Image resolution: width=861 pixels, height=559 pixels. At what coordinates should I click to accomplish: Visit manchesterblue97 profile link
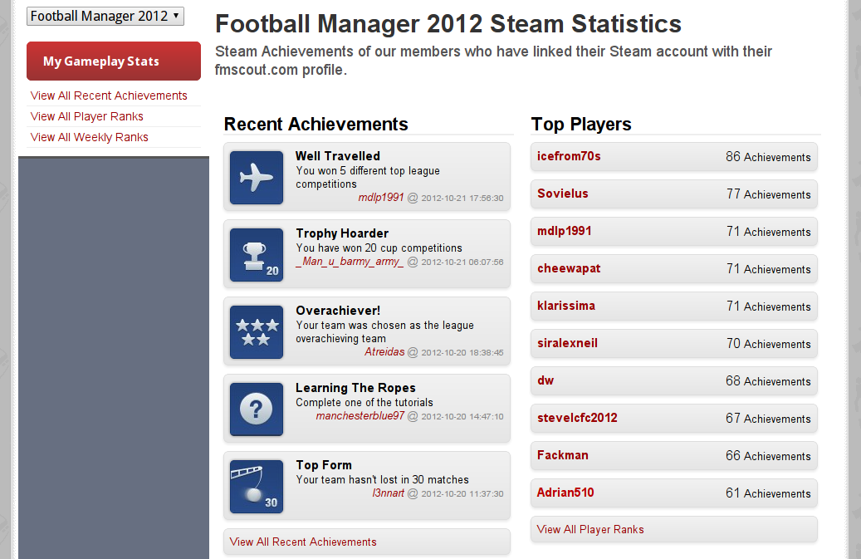tap(360, 416)
